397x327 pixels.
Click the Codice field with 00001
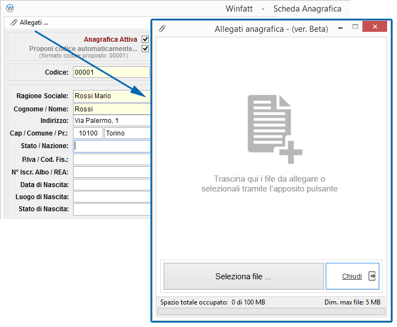pos(111,72)
